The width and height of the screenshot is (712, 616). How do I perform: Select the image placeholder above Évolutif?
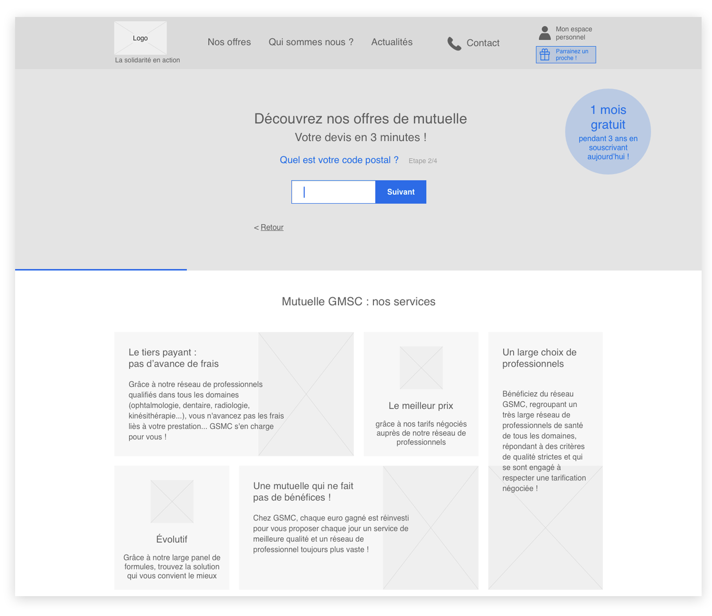coord(171,501)
